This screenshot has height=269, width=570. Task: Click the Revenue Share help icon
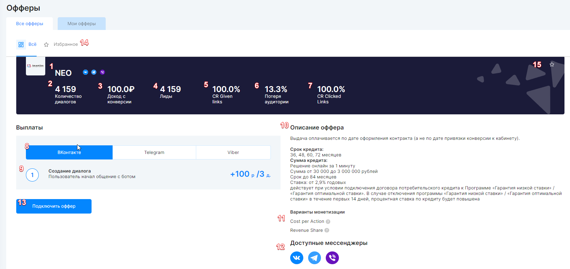point(327,230)
